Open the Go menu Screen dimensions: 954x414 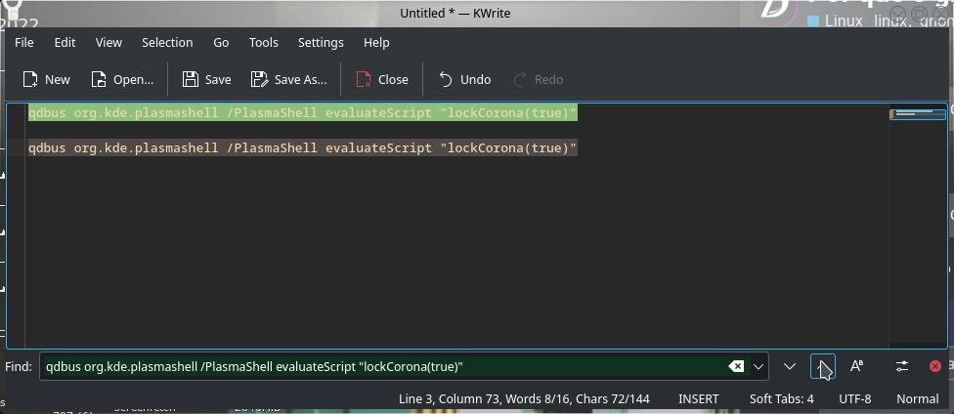click(222, 43)
